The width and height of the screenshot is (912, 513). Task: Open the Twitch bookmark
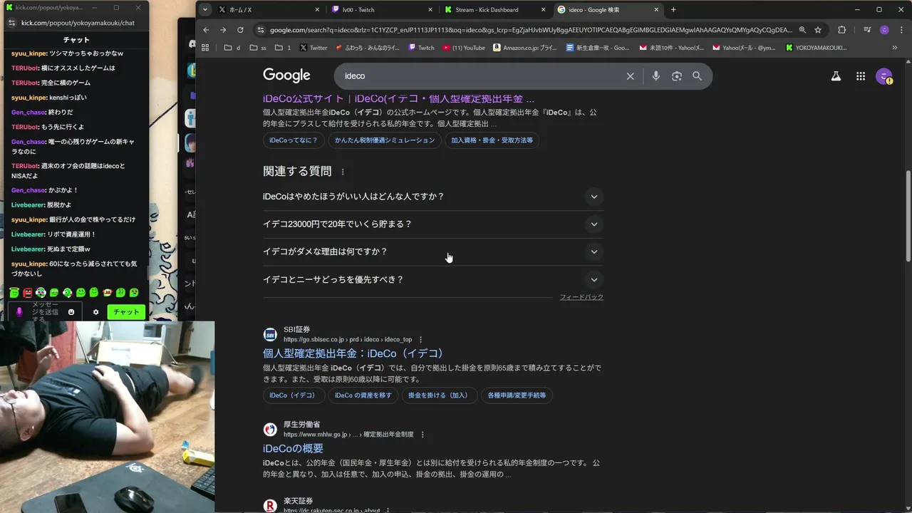(x=421, y=48)
